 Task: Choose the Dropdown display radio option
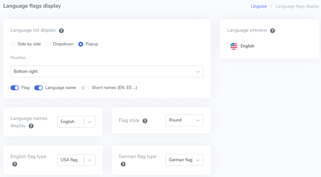(x=48, y=44)
